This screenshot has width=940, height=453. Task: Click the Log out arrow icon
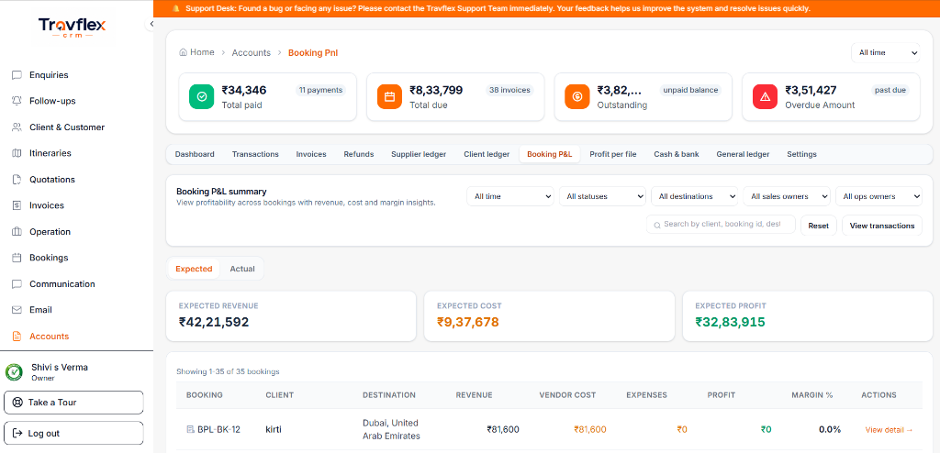pyautogui.click(x=17, y=433)
